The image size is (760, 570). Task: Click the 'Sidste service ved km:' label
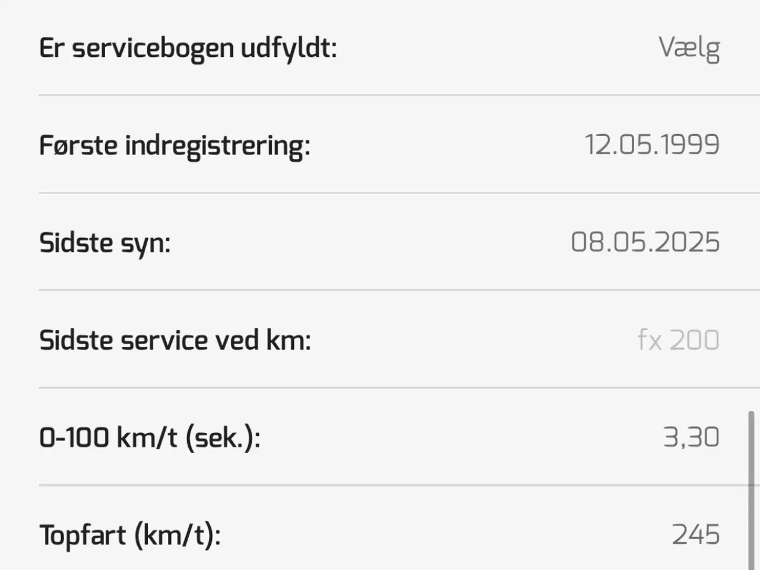(x=175, y=340)
